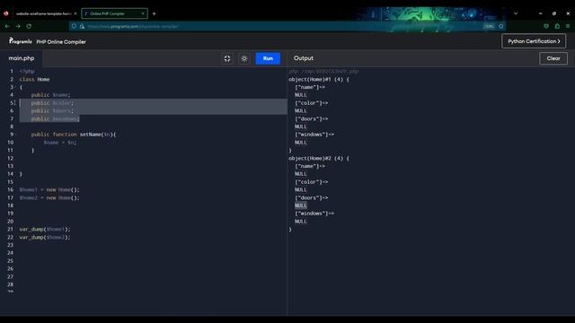Open the browser extensions icon
Screen dimensions: 575x323
pyautogui.click(x=557, y=26)
